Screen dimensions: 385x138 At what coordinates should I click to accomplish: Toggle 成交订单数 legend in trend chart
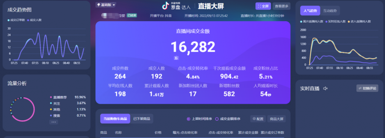click(x=16, y=20)
